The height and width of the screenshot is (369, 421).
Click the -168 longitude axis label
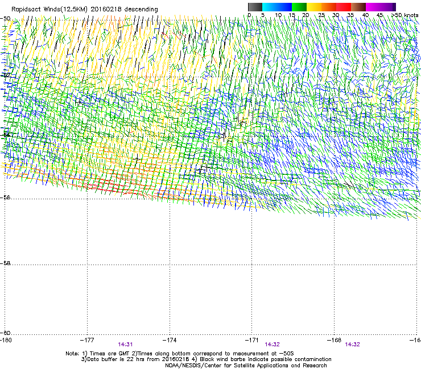click(335, 340)
